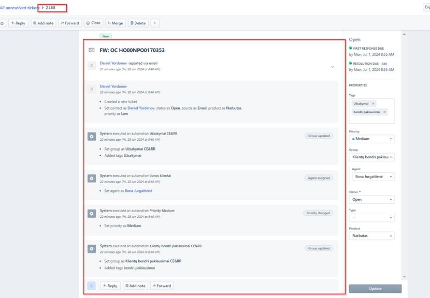Screen dimensions: 430x298
Task: Click Daniel Yordanov avatar in header row
Action: coord(92,66)
